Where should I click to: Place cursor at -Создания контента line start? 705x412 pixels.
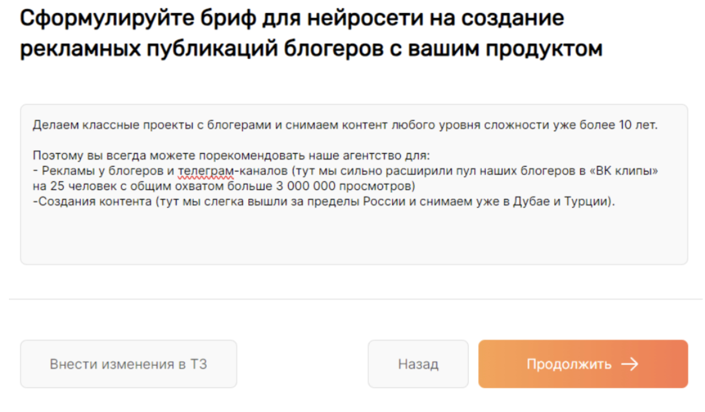click(x=35, y=202)
